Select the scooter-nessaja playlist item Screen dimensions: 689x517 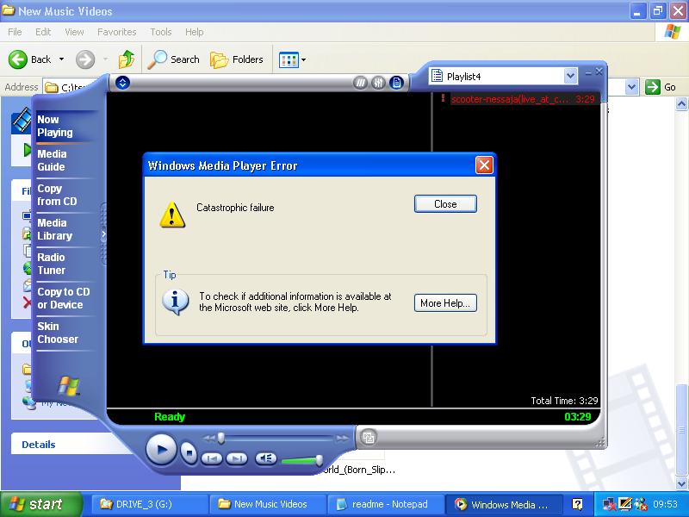(523, 99)
